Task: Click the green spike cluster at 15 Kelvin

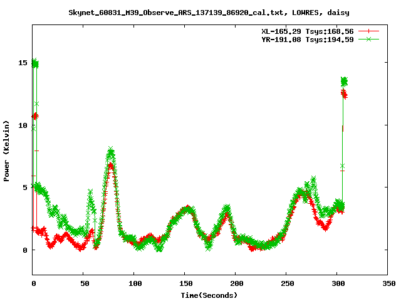Action: tap(35, 63)
